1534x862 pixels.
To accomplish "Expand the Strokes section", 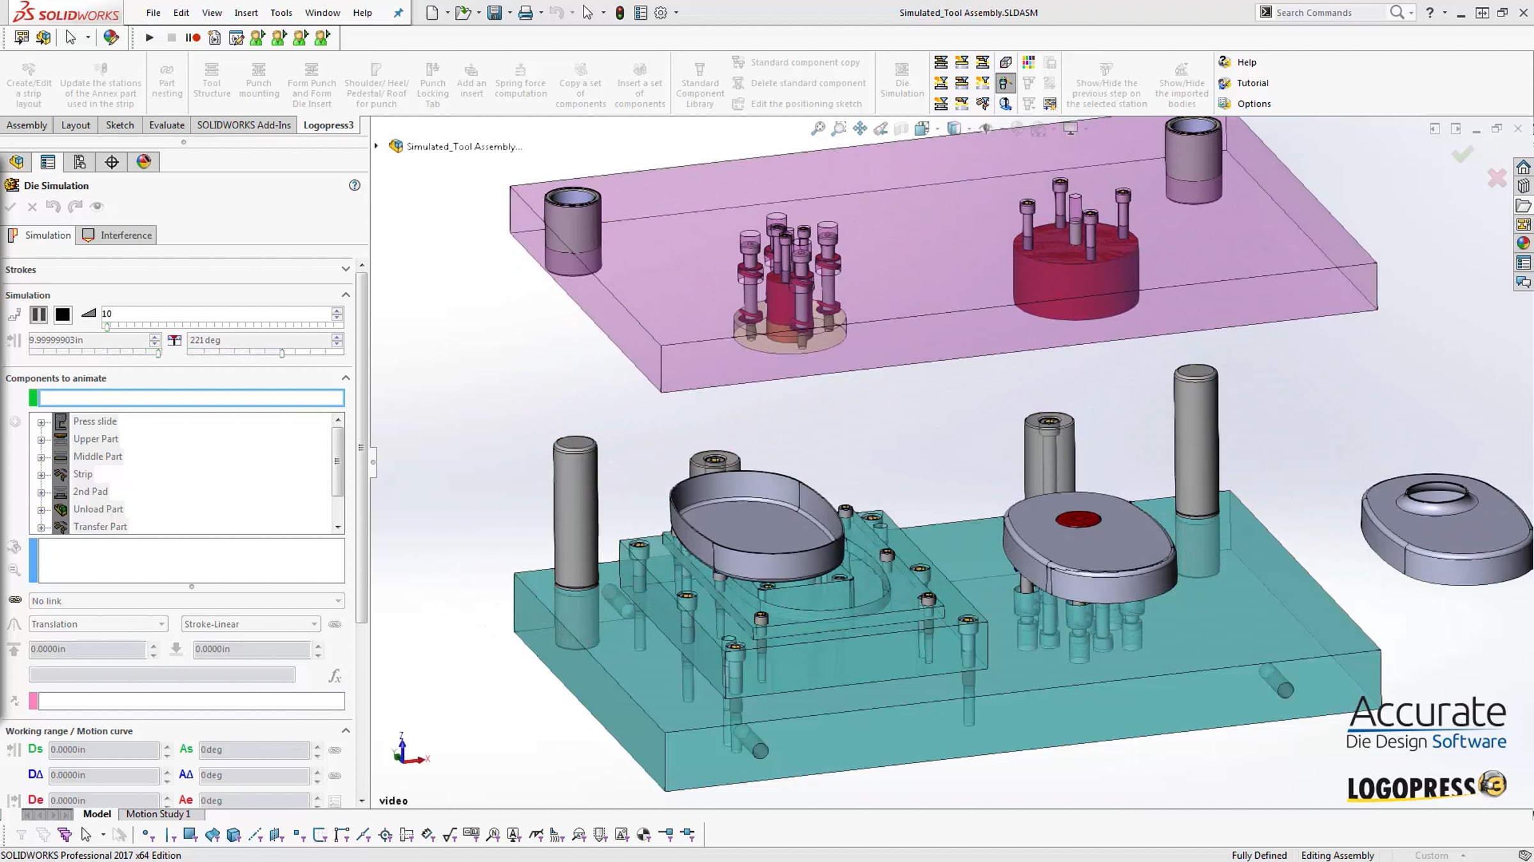I will click(346, 269).
